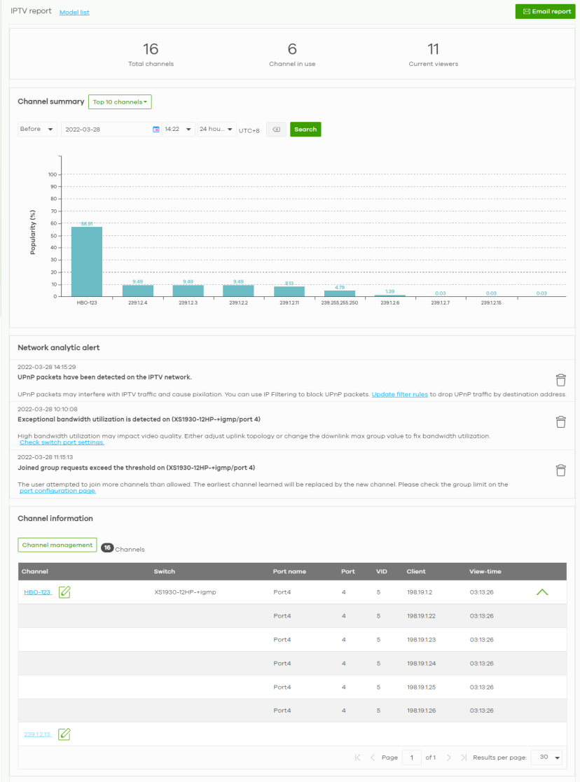Image resolution: width=580 pixels, height=782 pixels.
Task: Collapse the HBO-123 channel rows
Action: point(541,592)
